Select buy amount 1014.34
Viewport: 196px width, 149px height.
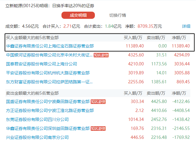pos(136,119)
